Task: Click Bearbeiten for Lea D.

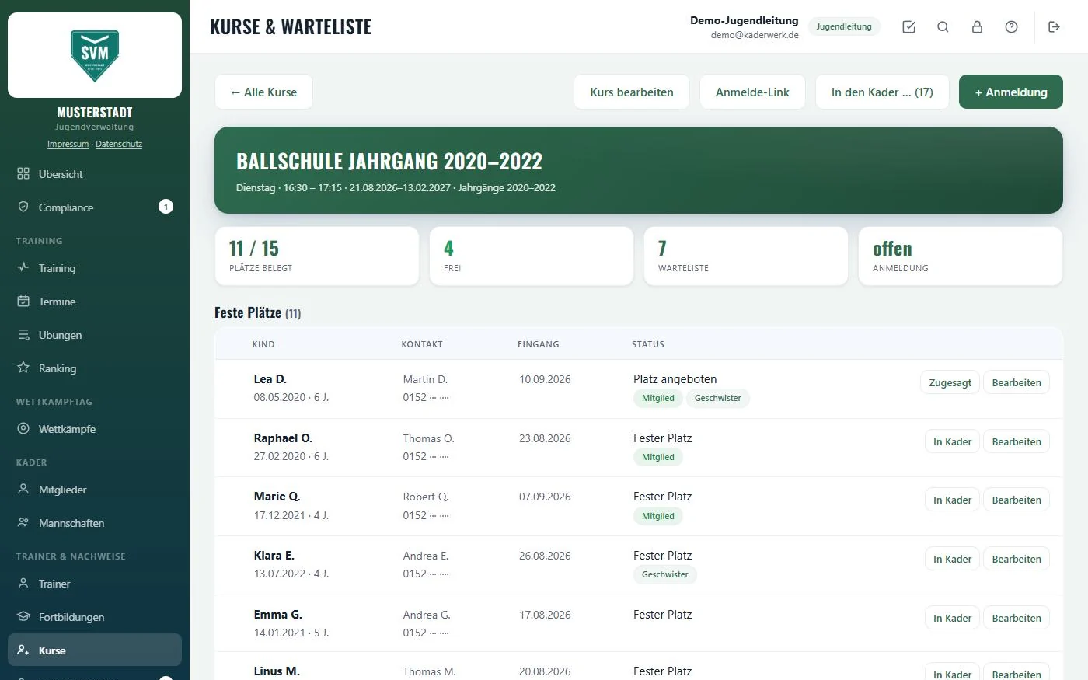Action: pyautogui.click(x=1017, y=382)
